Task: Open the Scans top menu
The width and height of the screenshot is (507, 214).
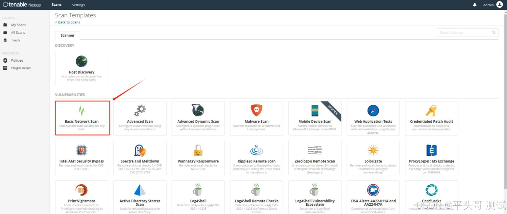Action: point(56,5)
